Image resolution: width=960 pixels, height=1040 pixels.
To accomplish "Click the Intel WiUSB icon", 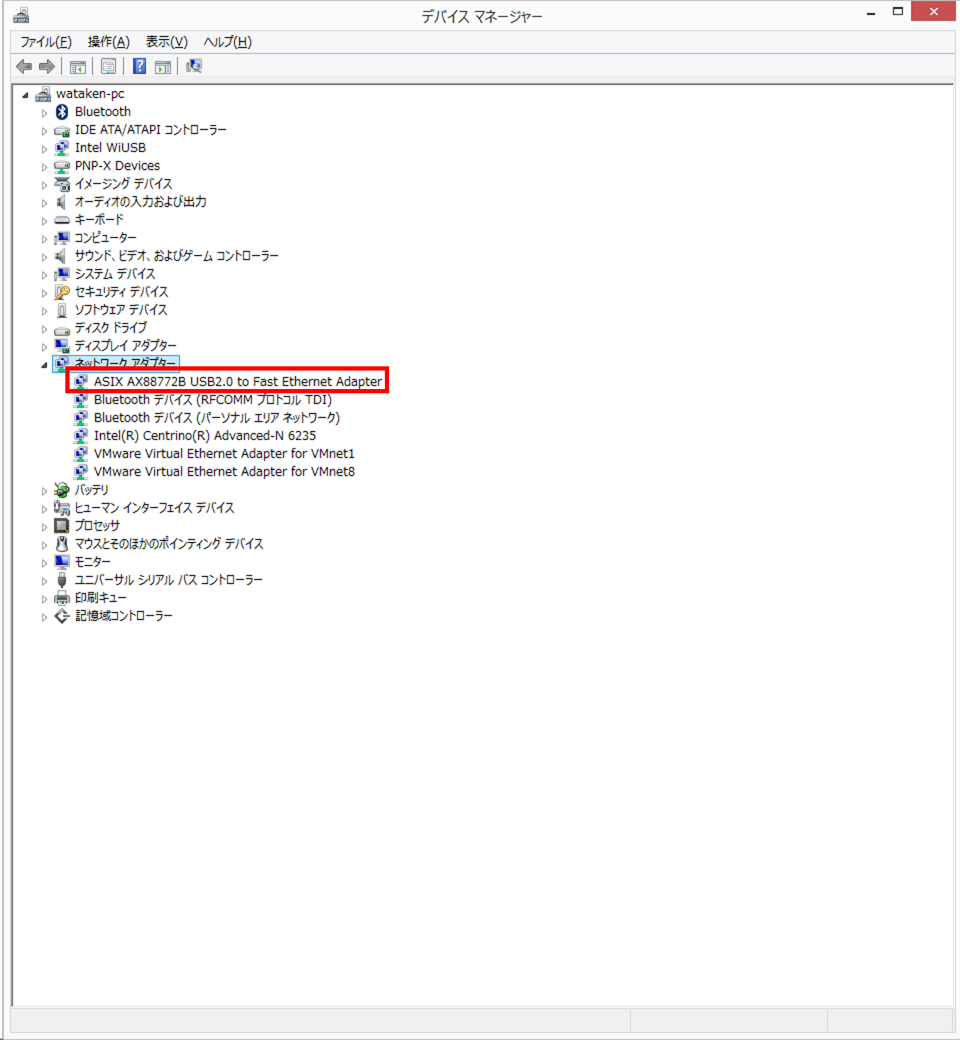I will [x=62, y=148].
